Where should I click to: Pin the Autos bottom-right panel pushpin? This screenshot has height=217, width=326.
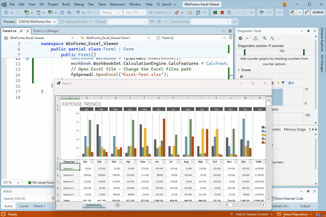click(x=308, y=192)
